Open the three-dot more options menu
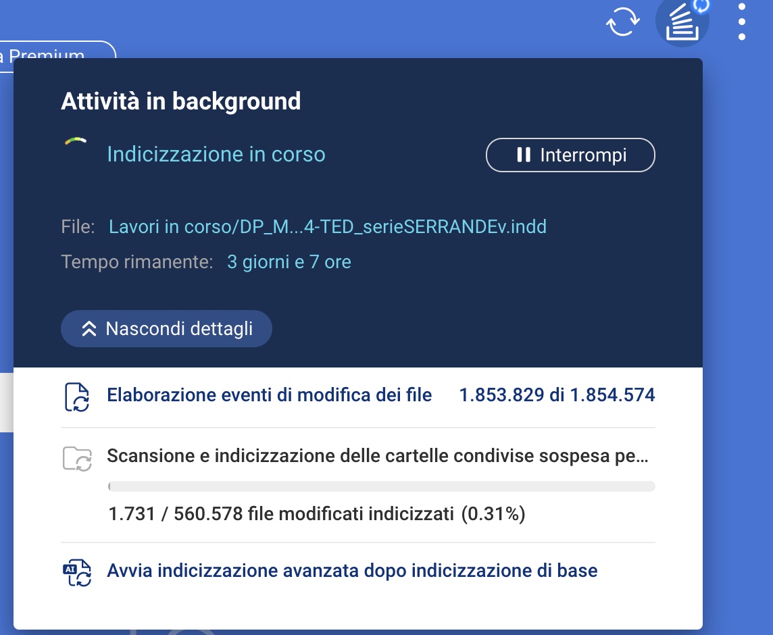The width and height of the screenshot is (773, 635). pyautogui.click(x=742, y=22)
